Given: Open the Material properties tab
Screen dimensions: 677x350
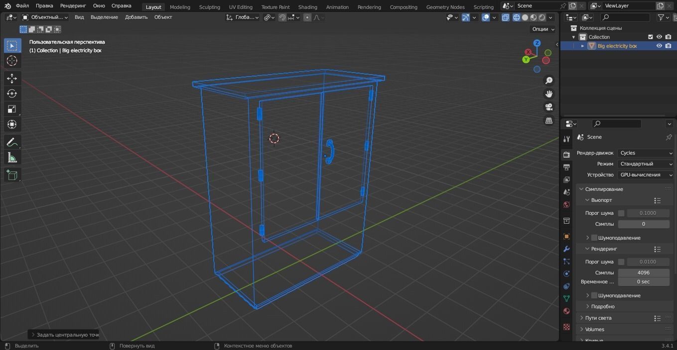Looking at the screenshot, I should tap(566, 311).
